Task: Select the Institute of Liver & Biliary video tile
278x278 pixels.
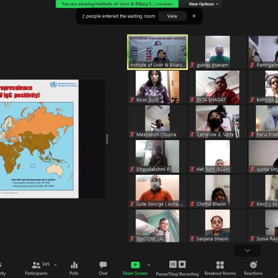Action: (157, 52)
